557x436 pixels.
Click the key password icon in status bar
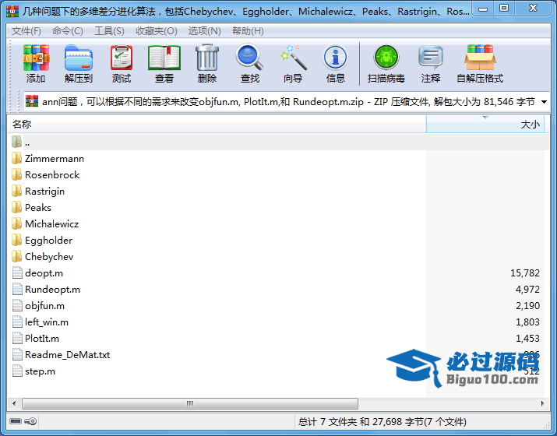pos(30,421)
